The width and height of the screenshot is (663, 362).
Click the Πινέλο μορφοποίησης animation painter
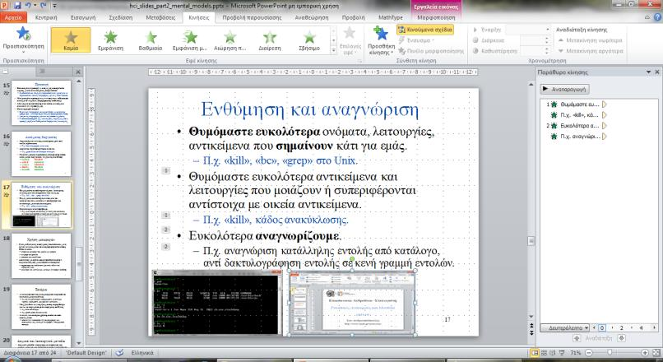pos(431,51)
